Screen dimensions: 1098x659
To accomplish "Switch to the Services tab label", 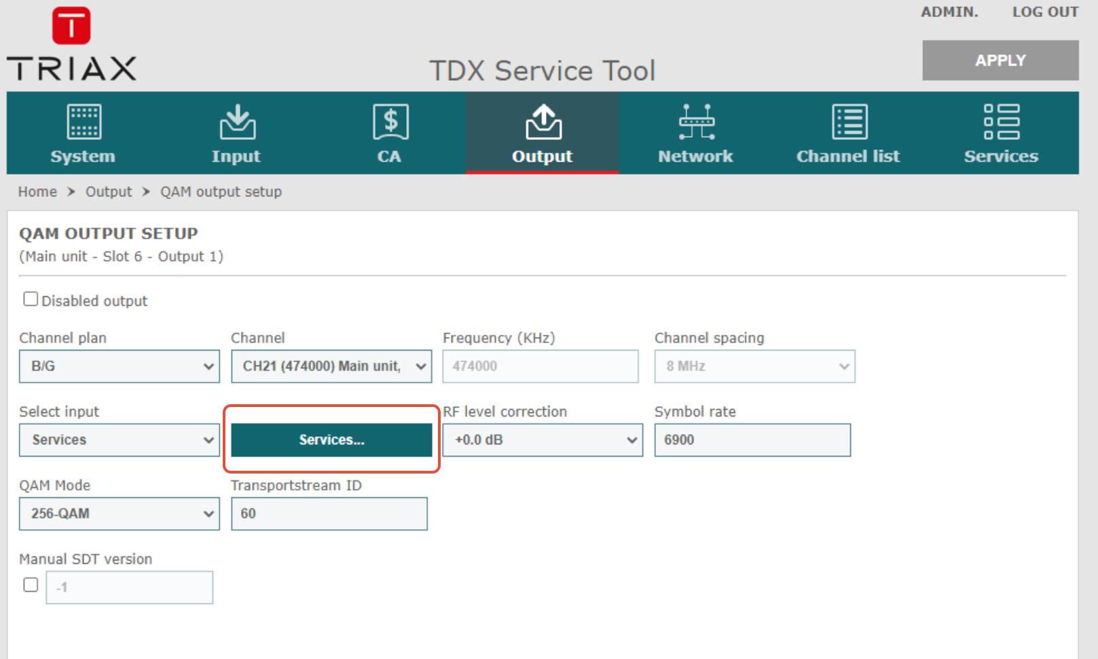I will tap(1001, 156).
